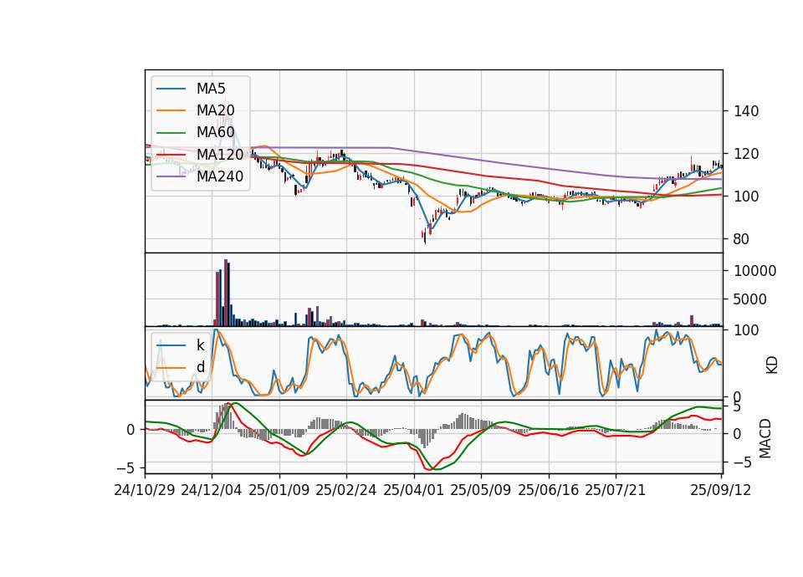Click the 24/12/04 date axis label

click(212, 490)
